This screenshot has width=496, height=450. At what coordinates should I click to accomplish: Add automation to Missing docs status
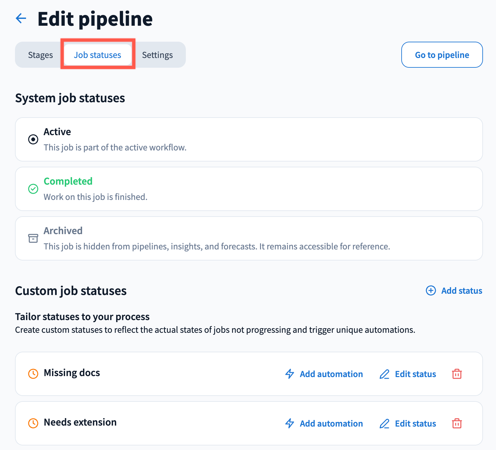pyautogui.click(x=331, y=374)
